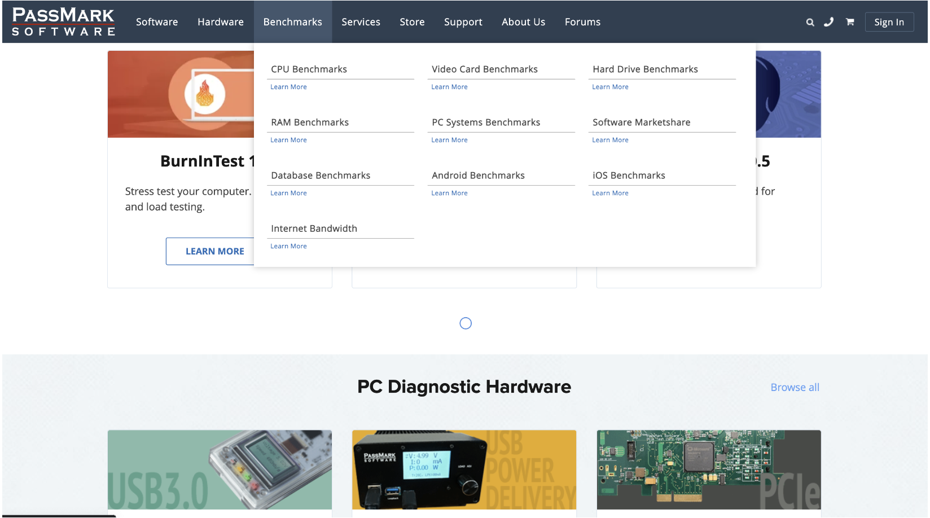
Task: Click the search magnifier icon
Action: (x=810, y=22)
